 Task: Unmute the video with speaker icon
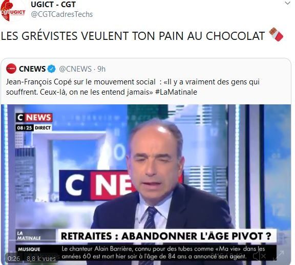click(x=260, y=256)
